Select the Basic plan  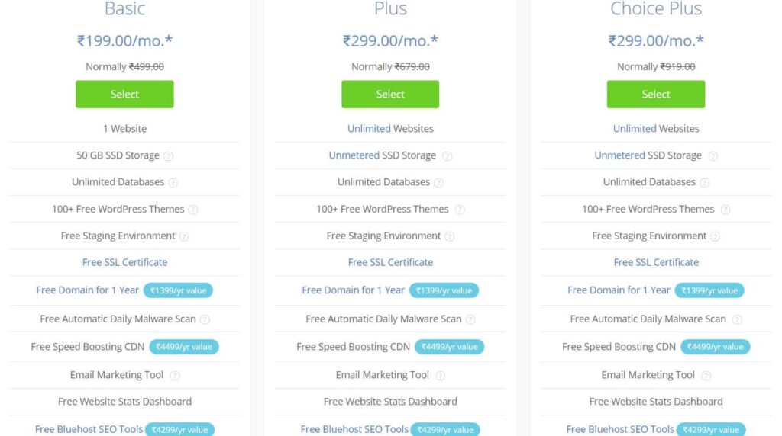(x=124, y=94)
